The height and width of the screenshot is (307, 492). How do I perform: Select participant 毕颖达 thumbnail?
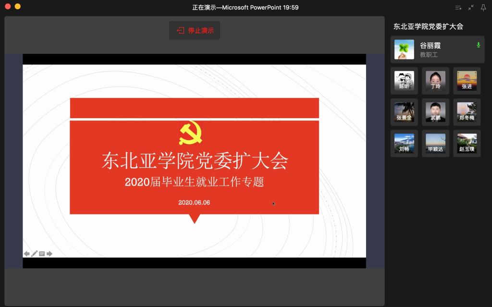click(x=435, y=144)
